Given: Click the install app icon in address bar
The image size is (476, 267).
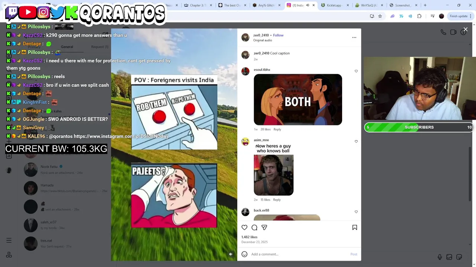Looking at the screenshot, I should click(372, 16).
